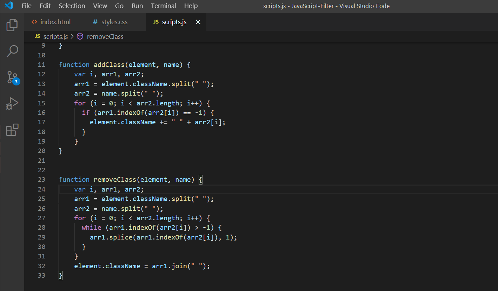Click line number 23 in the gutter

point(41,179)
